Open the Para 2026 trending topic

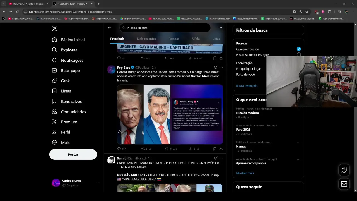click(243, 130)
